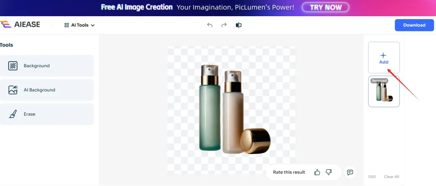Toggle the before/after compare icon
The height and width of the screenshot is (186, 436).
pyautogui.click(x=238, y=25)
